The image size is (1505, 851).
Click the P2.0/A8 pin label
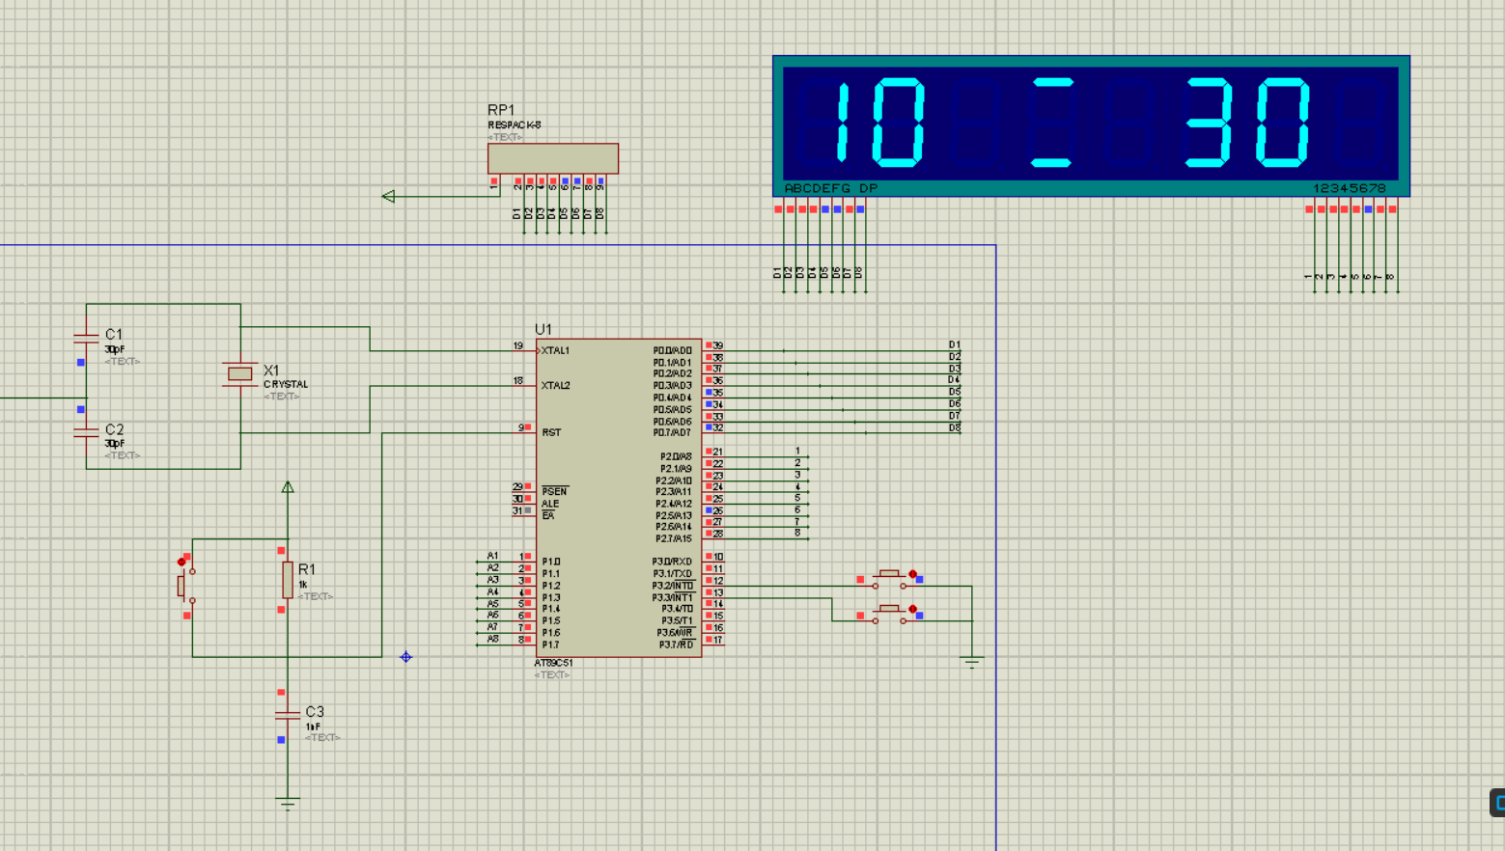[676, 457]
